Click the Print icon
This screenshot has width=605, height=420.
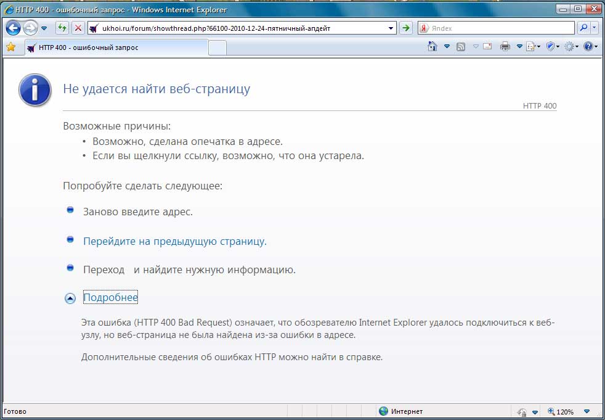click(505, 47)
